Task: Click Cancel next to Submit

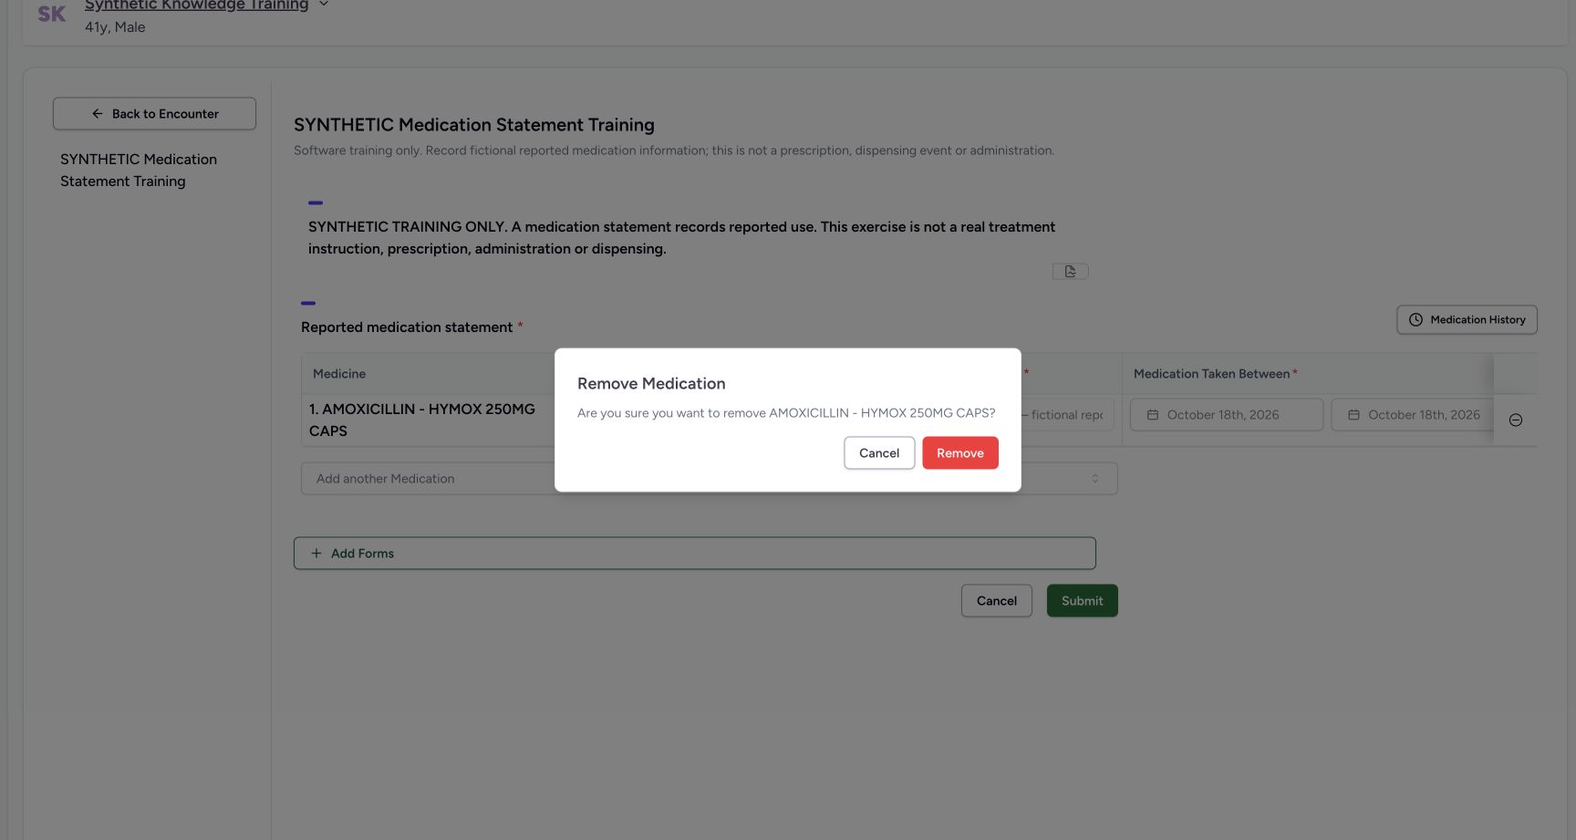Action: [996, 601]
